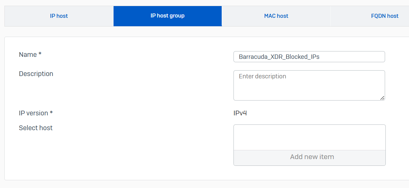The image size is (409, 188).
Task: Click the IPv4 version value
Action: click(240, 113)
